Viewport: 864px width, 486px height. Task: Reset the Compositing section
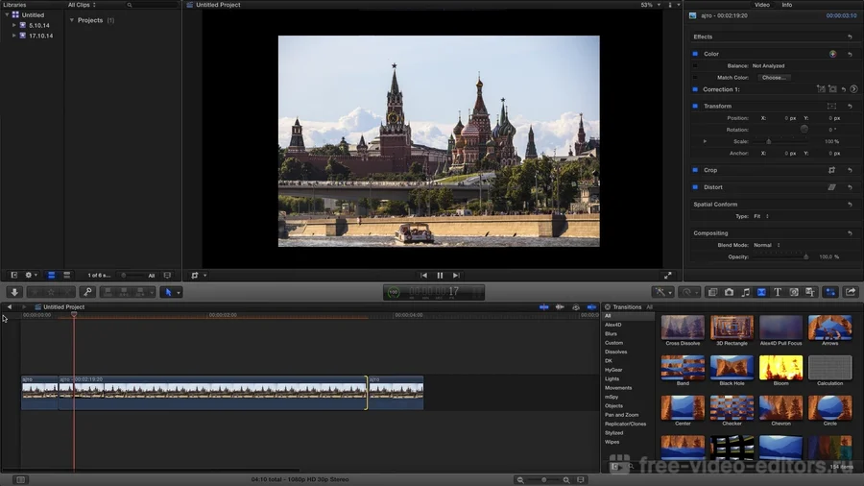[x=850, y=233]
